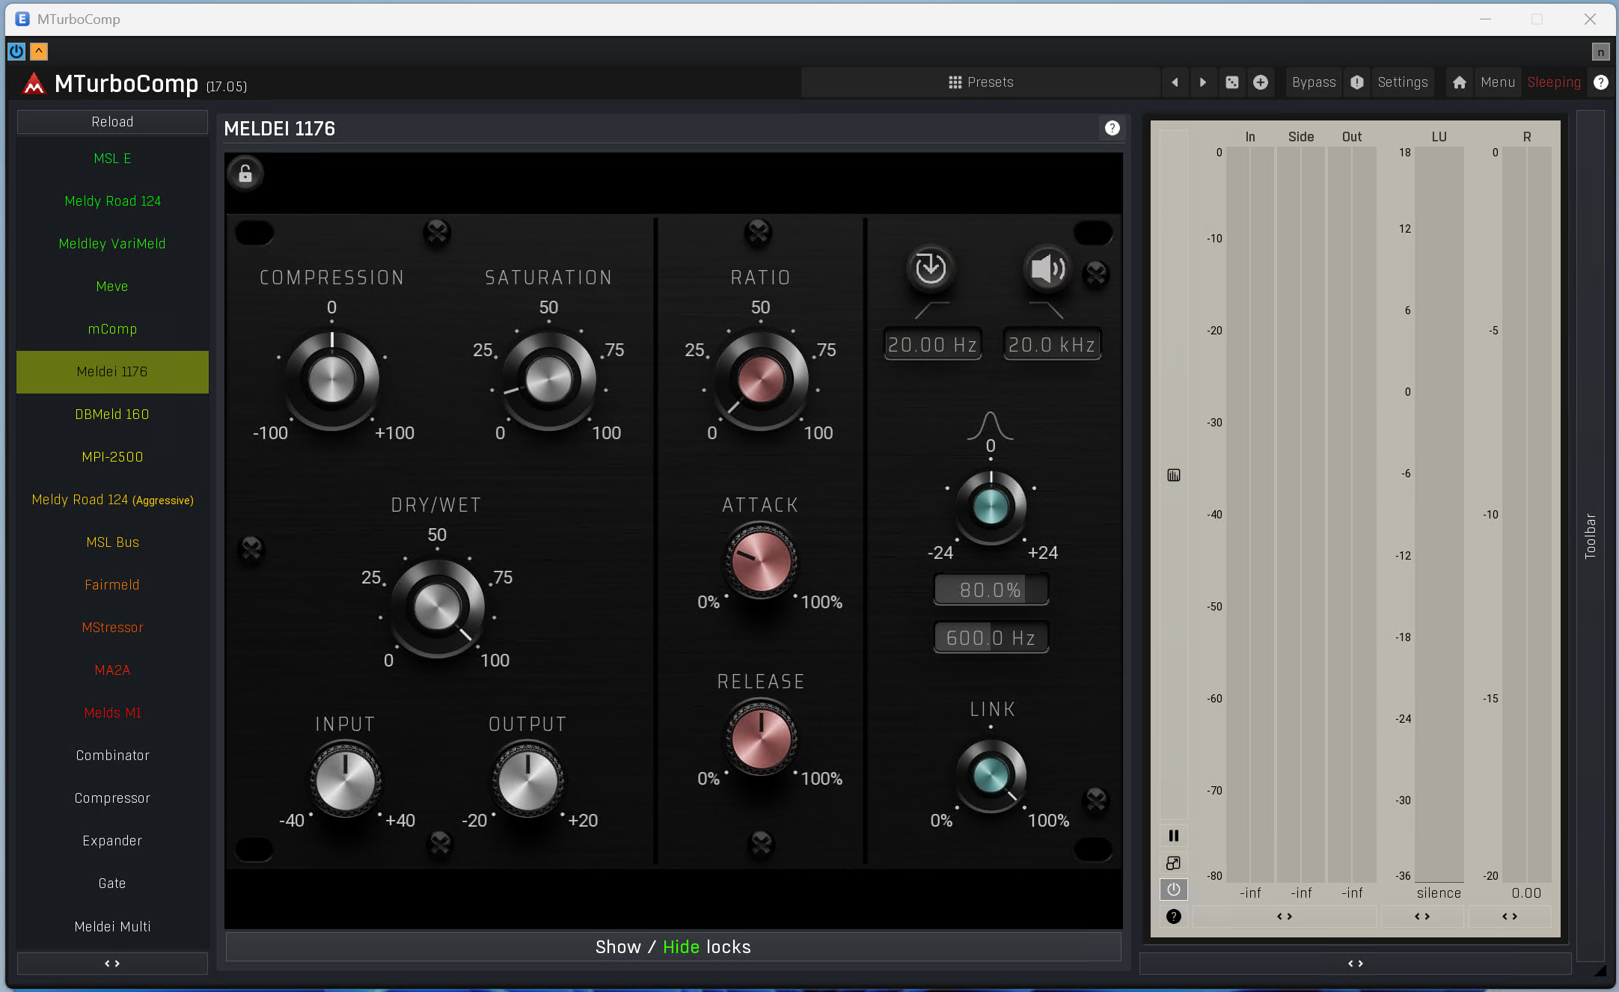The image size is (1619, 992).
Task: Expand In/Side/Out meter arrows
Action: click(x=1285, y=916)
